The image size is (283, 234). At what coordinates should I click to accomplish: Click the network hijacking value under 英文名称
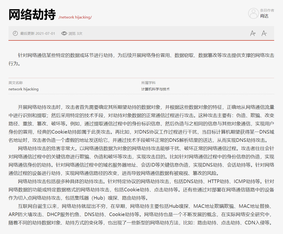click(x=23, y=89)
